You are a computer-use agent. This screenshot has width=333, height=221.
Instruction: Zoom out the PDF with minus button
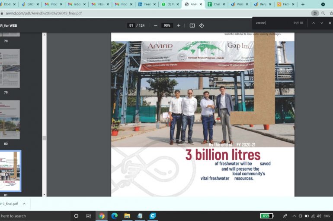(x=155, y=25)
